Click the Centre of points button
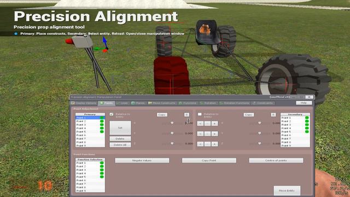The height and width of the screenshot is (197, 350). (x=276, y=160)
